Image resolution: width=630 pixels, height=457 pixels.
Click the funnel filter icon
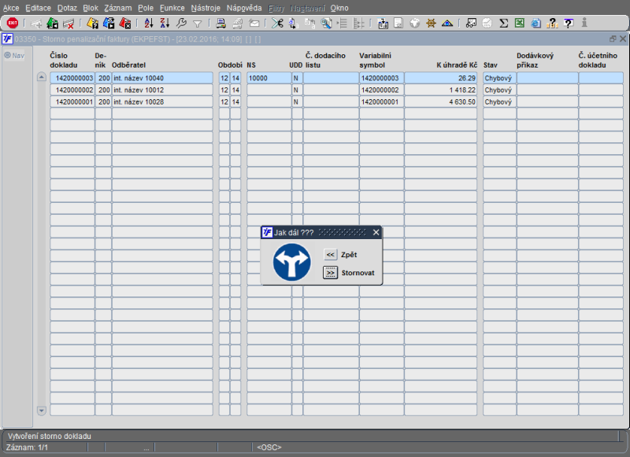[198, 23]
